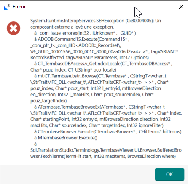Image resolution: width=188 pixels, height=184 pixels.
Task: Click text 'composant externe a levé une exception.'
Action: tap(72, 27)
